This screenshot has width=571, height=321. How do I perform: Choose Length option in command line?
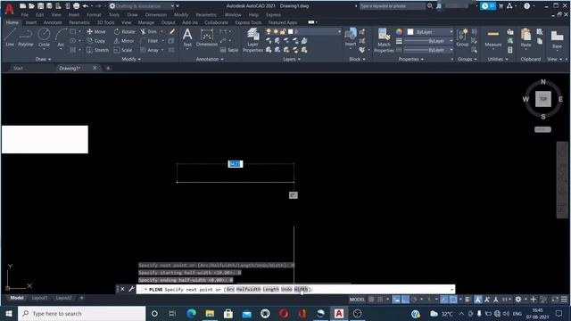tap(270, 289)
